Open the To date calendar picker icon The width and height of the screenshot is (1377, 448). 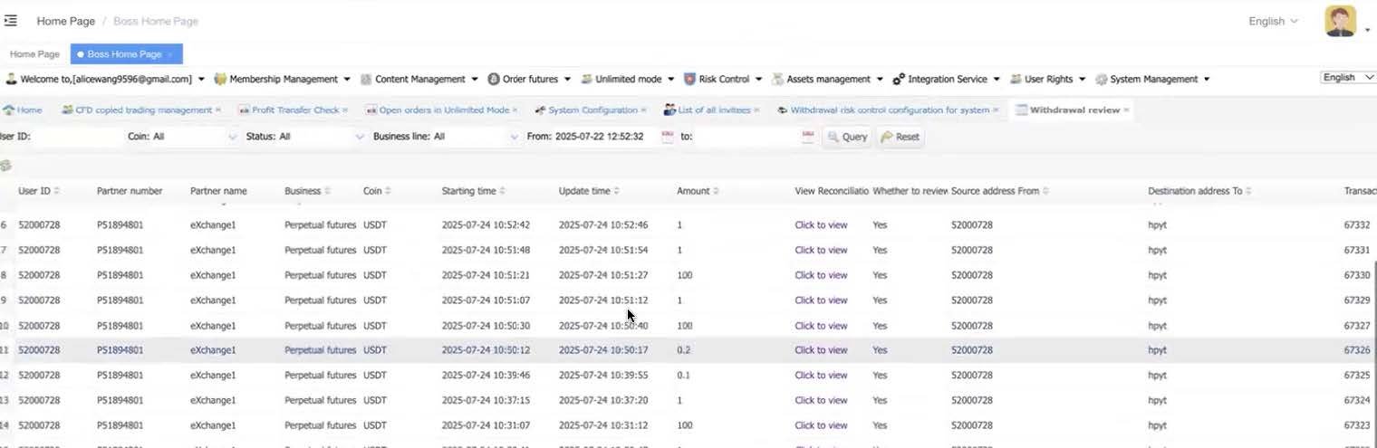[808, 138]
